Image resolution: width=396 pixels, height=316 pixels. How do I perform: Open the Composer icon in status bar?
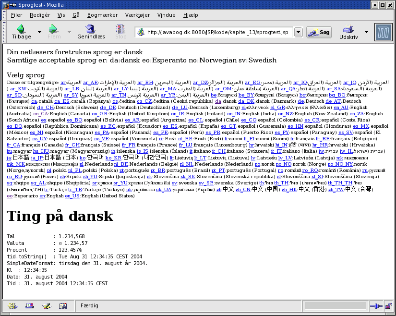pos(46,305)
